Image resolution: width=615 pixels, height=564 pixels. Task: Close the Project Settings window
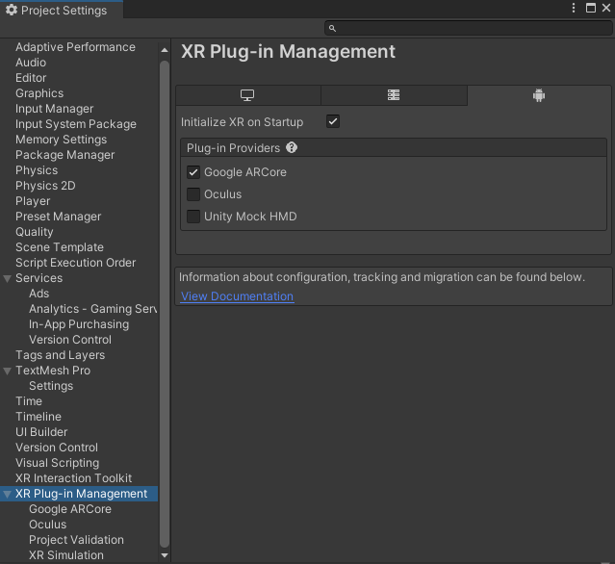point(606,8)
